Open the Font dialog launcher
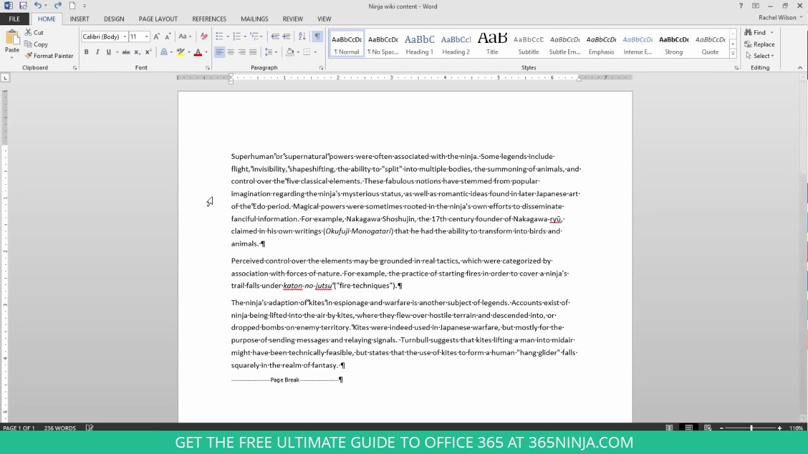 click(x=207, y=67)
